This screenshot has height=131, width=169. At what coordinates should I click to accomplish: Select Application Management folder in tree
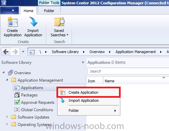pos(40,80)
